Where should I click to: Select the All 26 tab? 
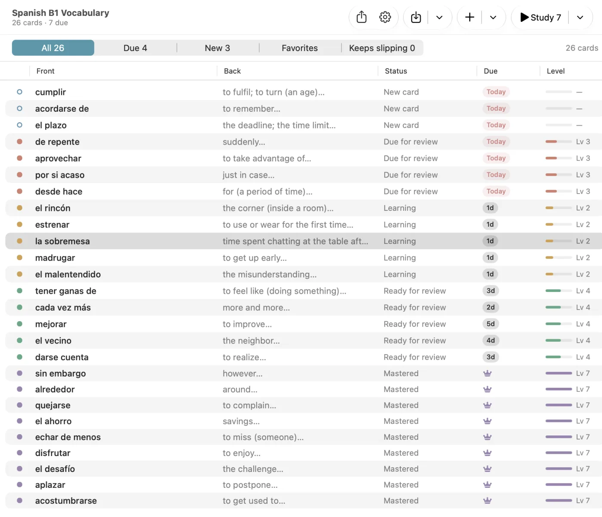coord(53,48)
